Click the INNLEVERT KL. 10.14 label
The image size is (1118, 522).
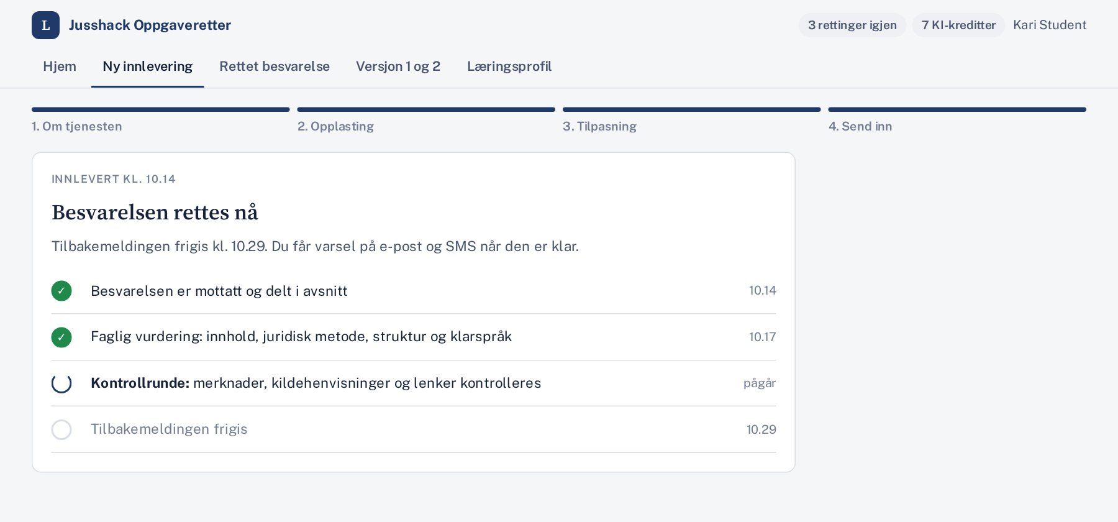[114, 179]
